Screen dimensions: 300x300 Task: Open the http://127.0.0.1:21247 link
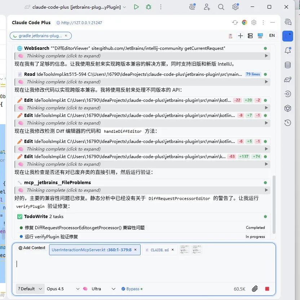point(81,23)
